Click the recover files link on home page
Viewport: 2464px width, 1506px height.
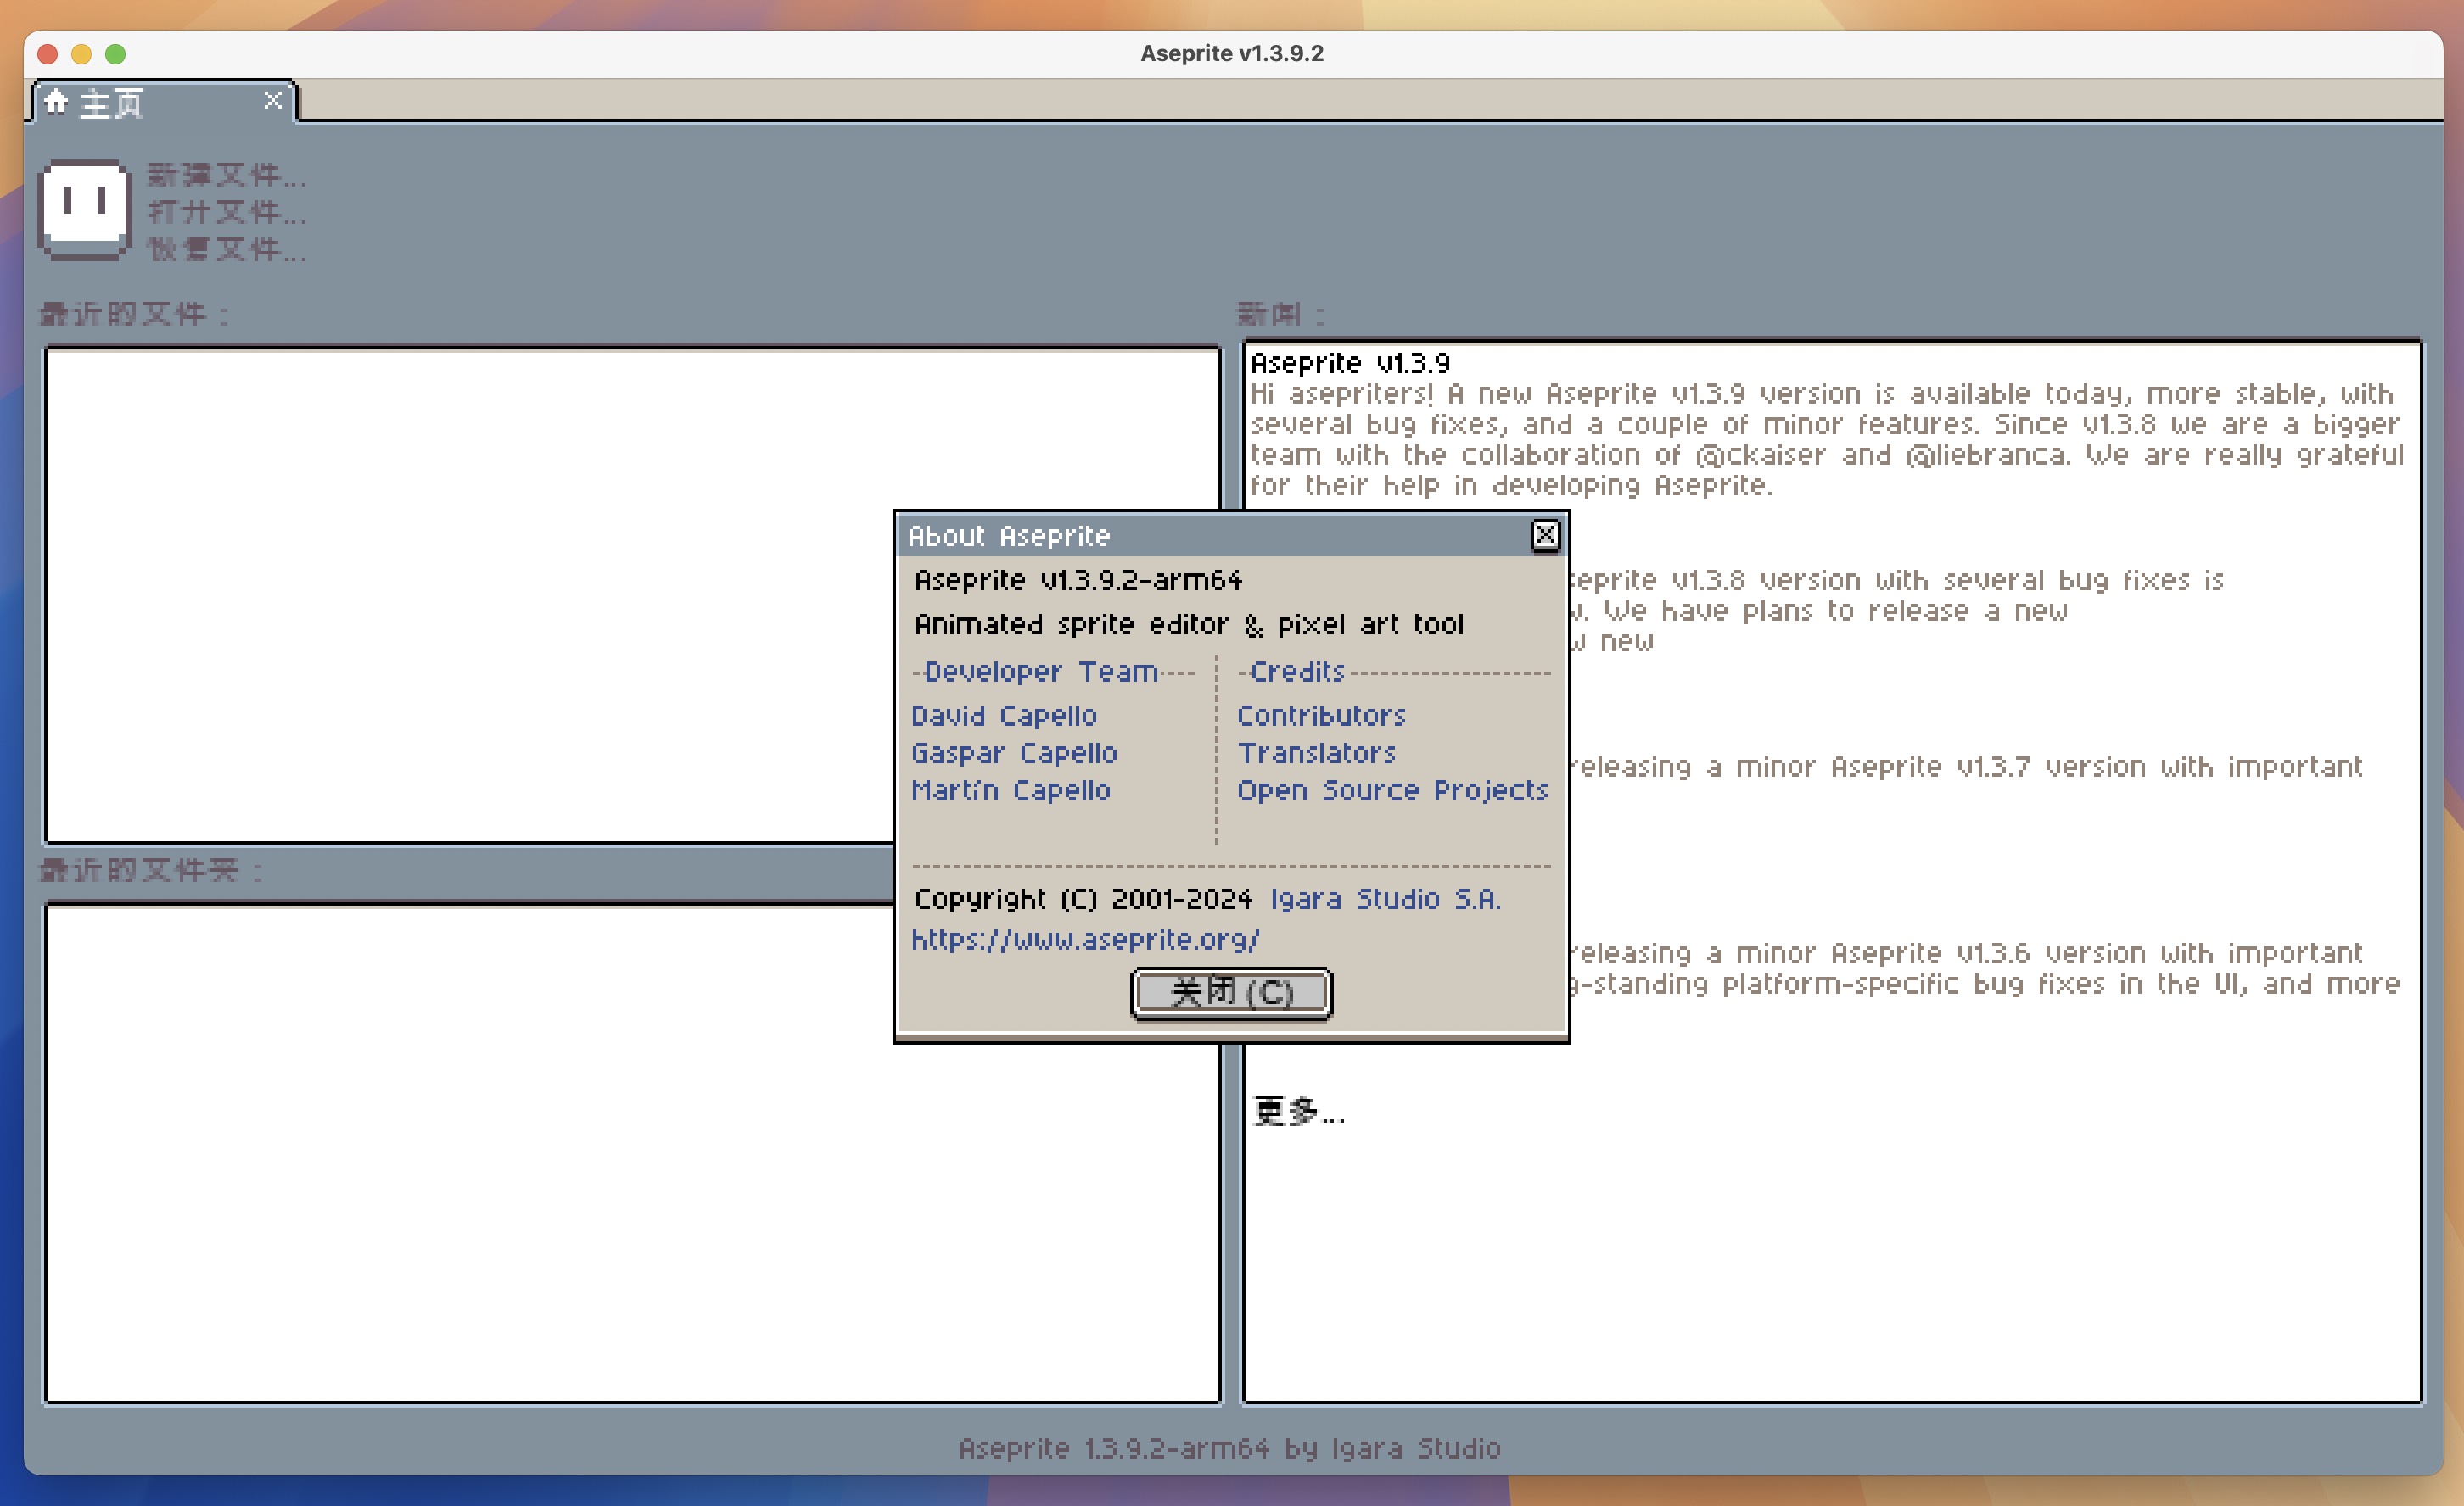click(227, 248)
